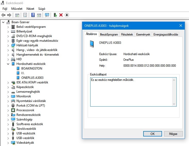Select ONEPLUS A3003 in the device tree
Image resolution: width=189 pixels, height=146 pixels.
click(x=32, y=78)
